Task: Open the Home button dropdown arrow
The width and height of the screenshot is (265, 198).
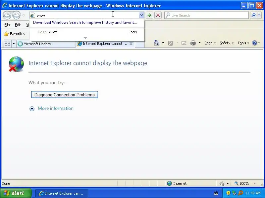Action: click(x=163, y=43)
